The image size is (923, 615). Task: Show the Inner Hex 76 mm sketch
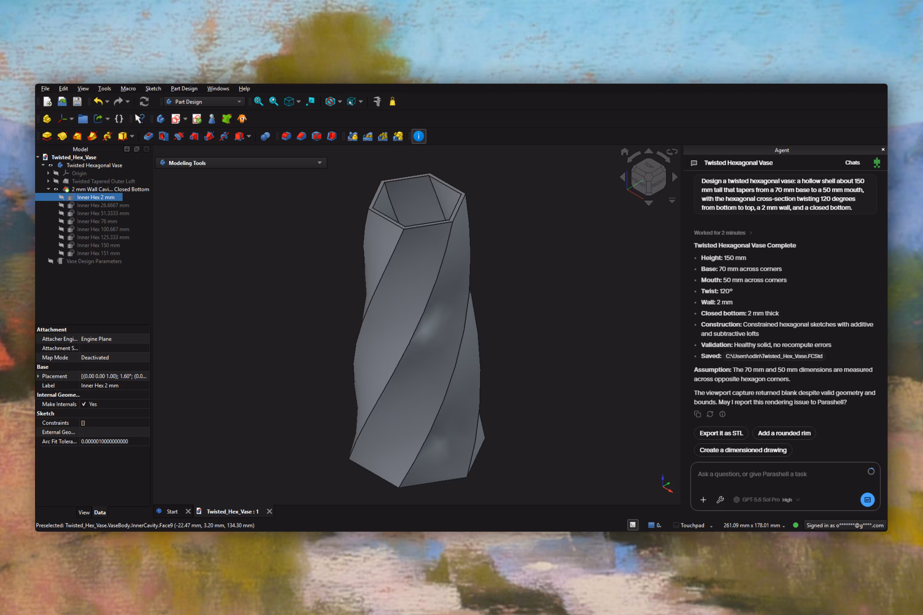(x=61, y=221)
